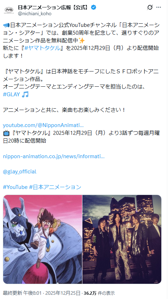Open the #GLAY hashtag
The image size is (168, 299).
[x=11, y=94]
